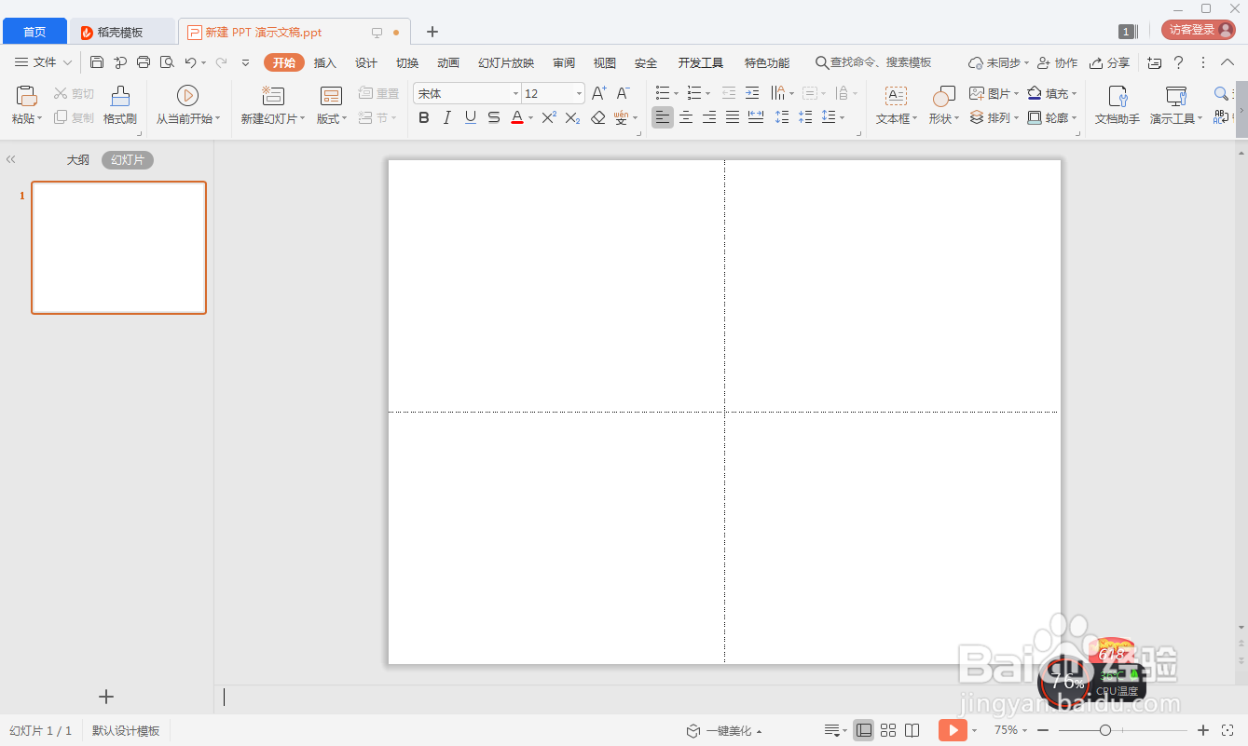Viewport: 1248px width, 746px height.
Task: Open the Animation (动画) ribbon tab
Action: [448, 62]
